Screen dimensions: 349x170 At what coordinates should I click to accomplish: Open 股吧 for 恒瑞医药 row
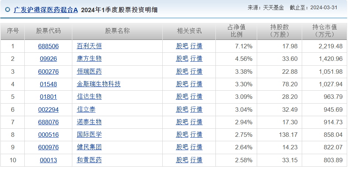pyautogui.click(x=182, y=72)
